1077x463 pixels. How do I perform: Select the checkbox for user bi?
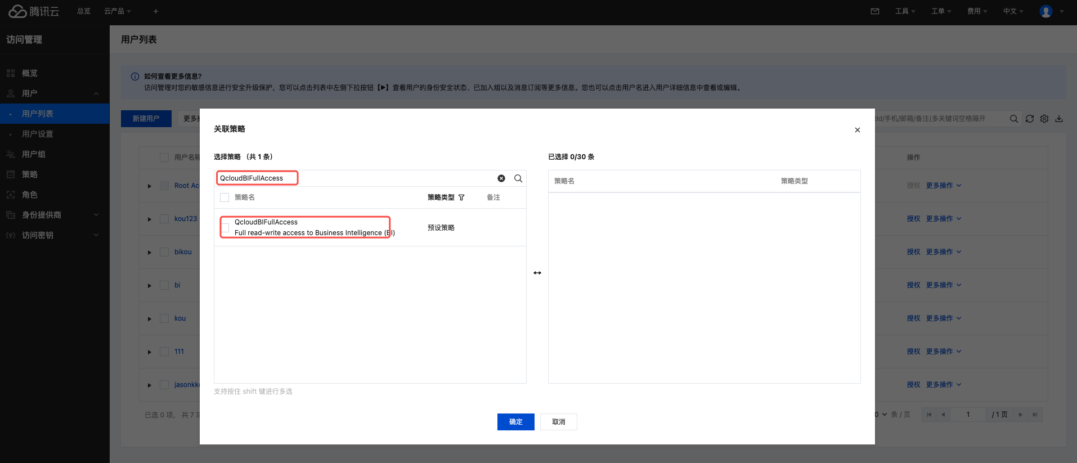(164, 285)
